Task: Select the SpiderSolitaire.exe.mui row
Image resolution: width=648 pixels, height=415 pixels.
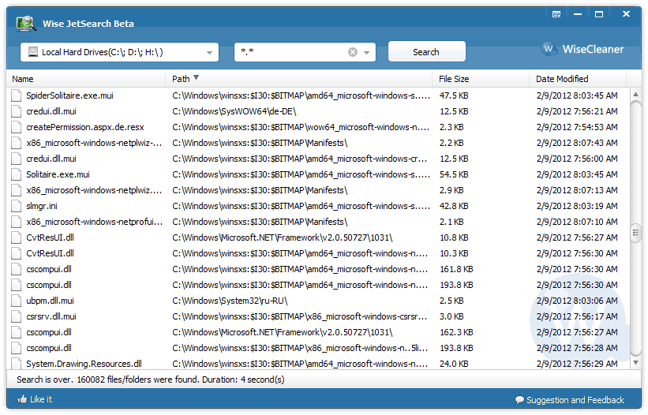Action: tap(318, 95)
